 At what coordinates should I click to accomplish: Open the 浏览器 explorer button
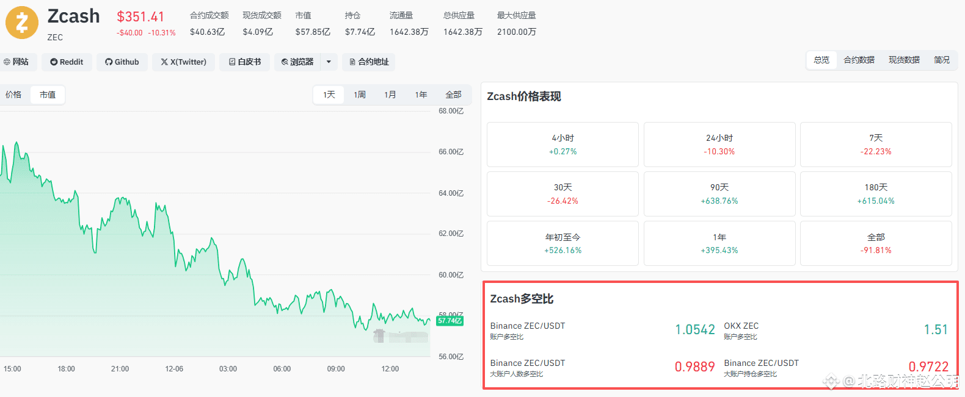(297, 62)
